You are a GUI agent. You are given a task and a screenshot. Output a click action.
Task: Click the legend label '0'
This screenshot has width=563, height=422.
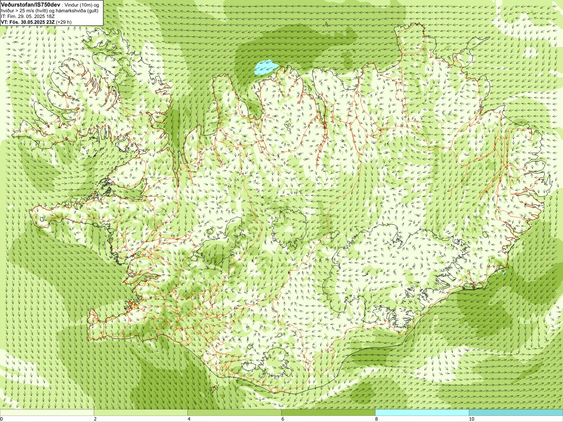tap(2, 419)
